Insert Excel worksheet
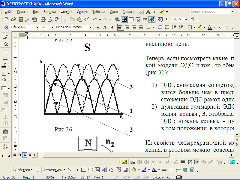 click(138, 19)
